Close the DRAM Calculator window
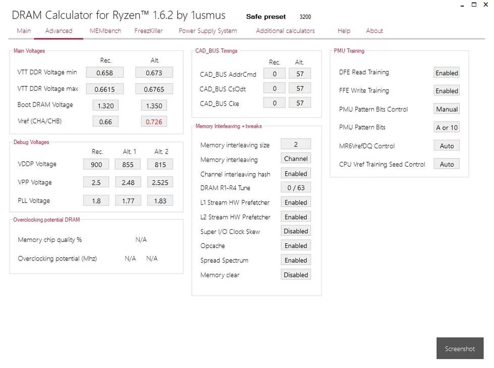The image size is (494, 368). click(x=486, y=5)
